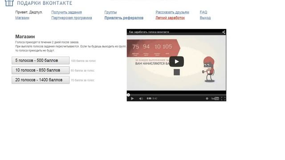Viewport: 285px width, 160px height.
Task: Click the Магазин heading
Action: coord(25,36)
